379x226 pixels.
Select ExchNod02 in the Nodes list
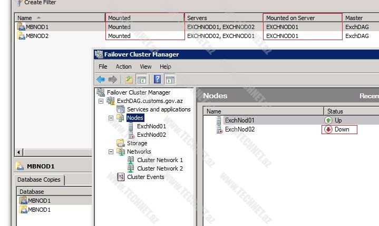click(239, 129)
